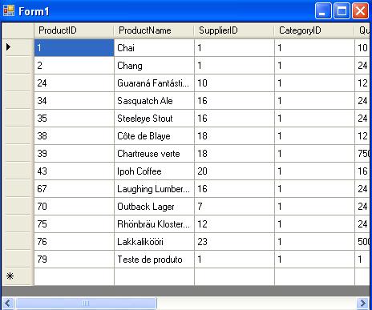The image size is (372, 310).
Task: Select ProductID cell 38
Action: (x=74, y=135)
